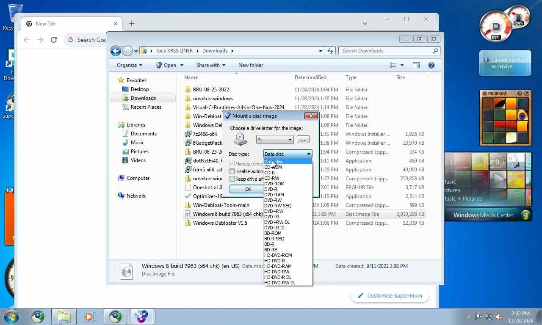Image resolution: width=542 pixels, height=325 pixels.
Task: Toggle the preview pane icon
Action: coord(416,65)
